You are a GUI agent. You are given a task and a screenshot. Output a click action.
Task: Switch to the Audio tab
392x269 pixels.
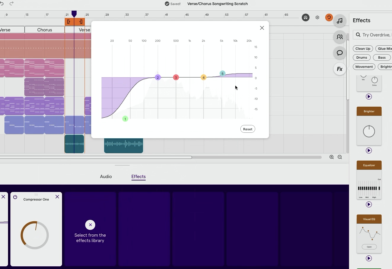point(106,177)
